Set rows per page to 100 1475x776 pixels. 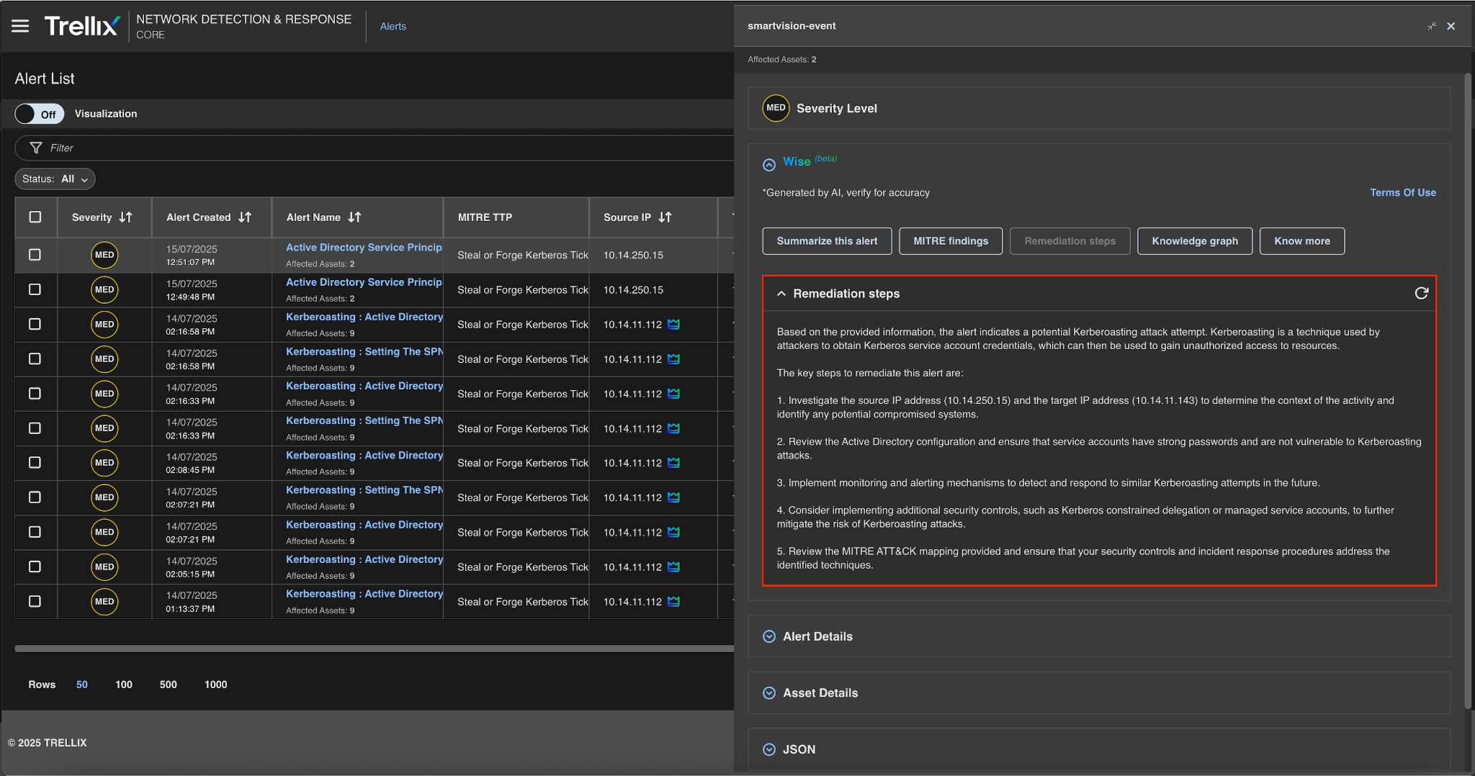click(124, 685)
